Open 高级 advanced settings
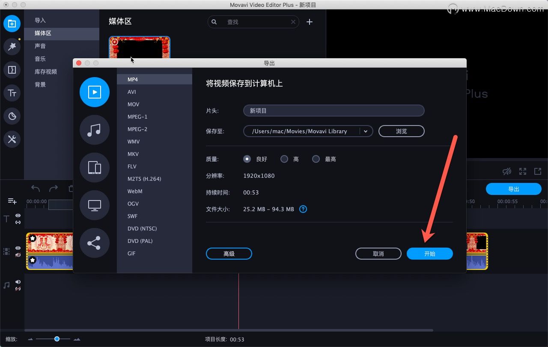This screenshot has height=347, width=548. 229,254
